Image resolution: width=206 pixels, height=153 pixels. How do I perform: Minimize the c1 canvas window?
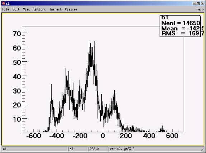coord(194,3)
